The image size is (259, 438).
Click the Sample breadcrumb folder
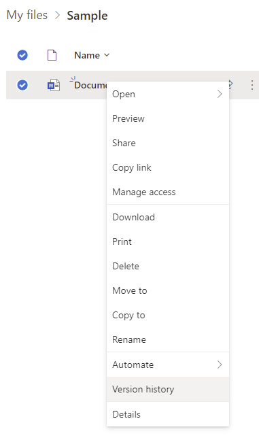tap(88, 16)
